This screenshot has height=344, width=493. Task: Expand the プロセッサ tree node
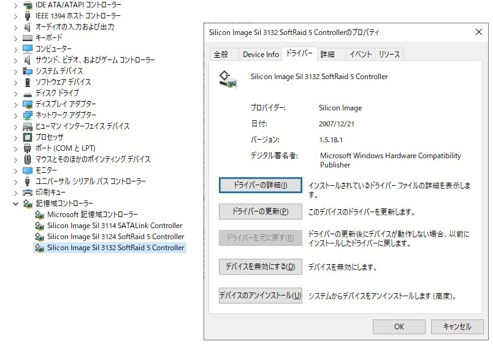15,138
